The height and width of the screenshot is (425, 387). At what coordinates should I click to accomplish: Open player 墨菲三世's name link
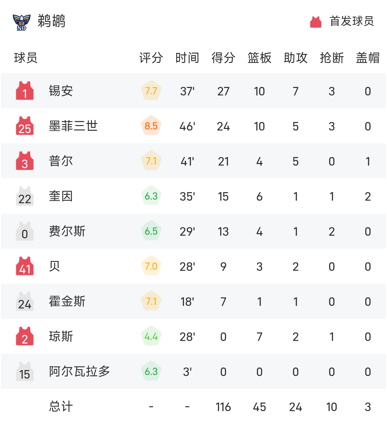[x=73, y=126]
